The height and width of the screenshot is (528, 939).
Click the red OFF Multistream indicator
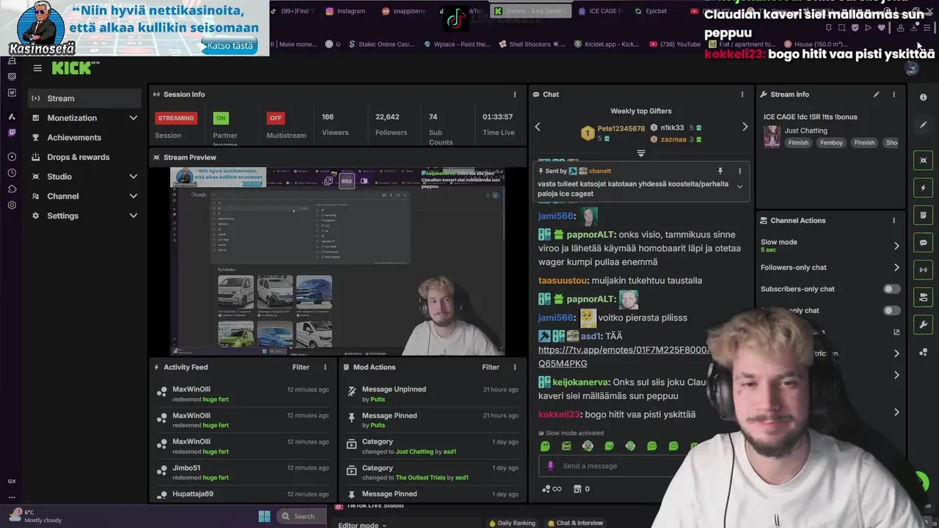[275, 118]
